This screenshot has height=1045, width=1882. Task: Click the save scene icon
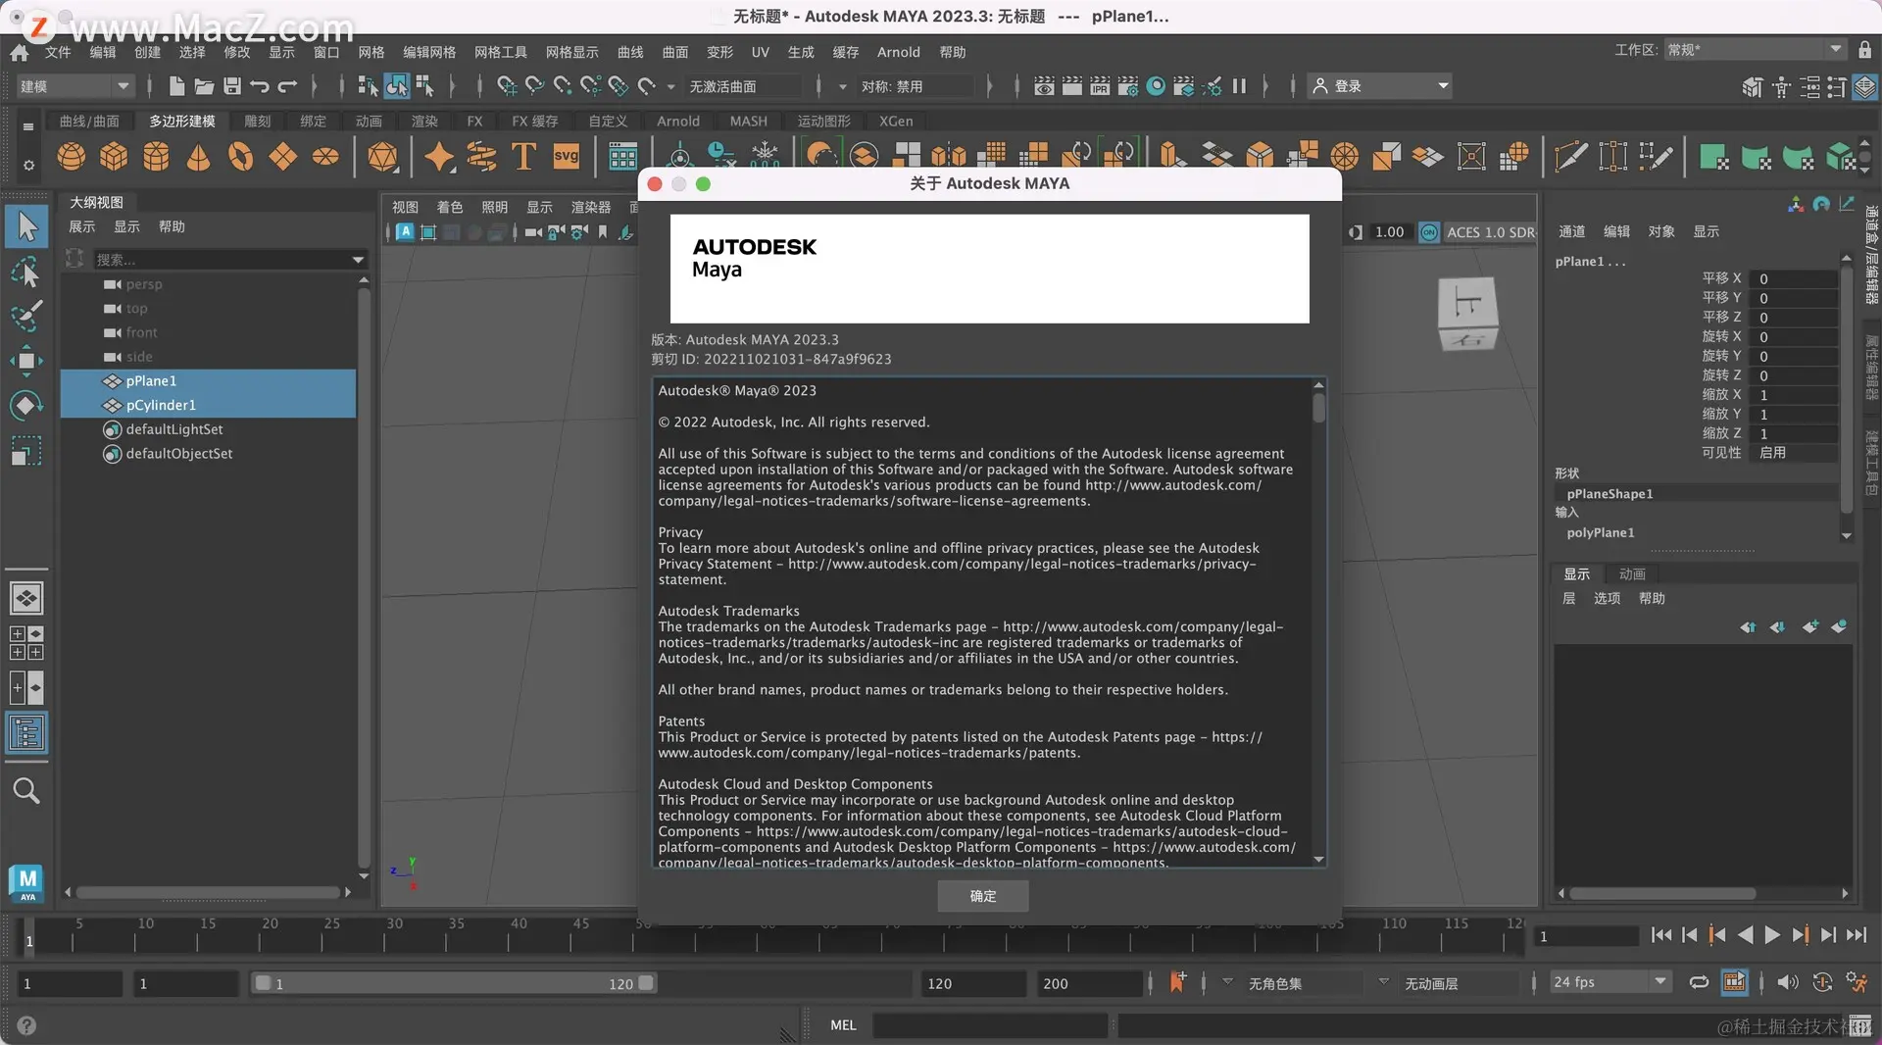click(x=232, y=86)
